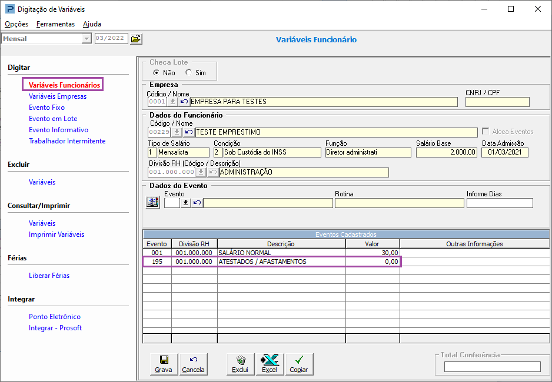Image resolution: width=552 pixels, height=382 pixels.
Task: Click the Informe Dias input field
Action: point(499,203)
